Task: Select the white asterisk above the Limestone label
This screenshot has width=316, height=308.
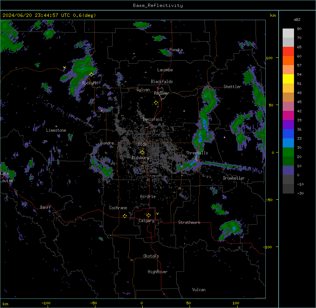Action: click(56, 127)
